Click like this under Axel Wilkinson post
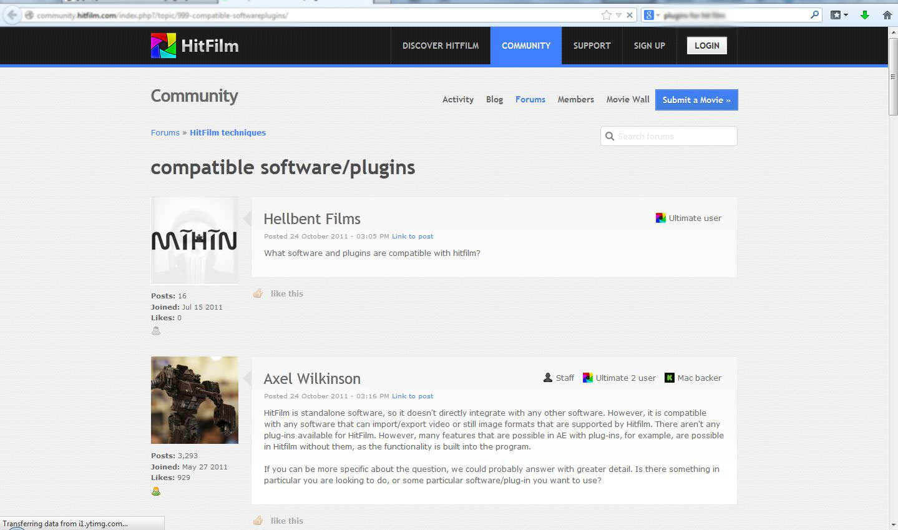This screenshot has height=530, width=898. pos(287,521)
